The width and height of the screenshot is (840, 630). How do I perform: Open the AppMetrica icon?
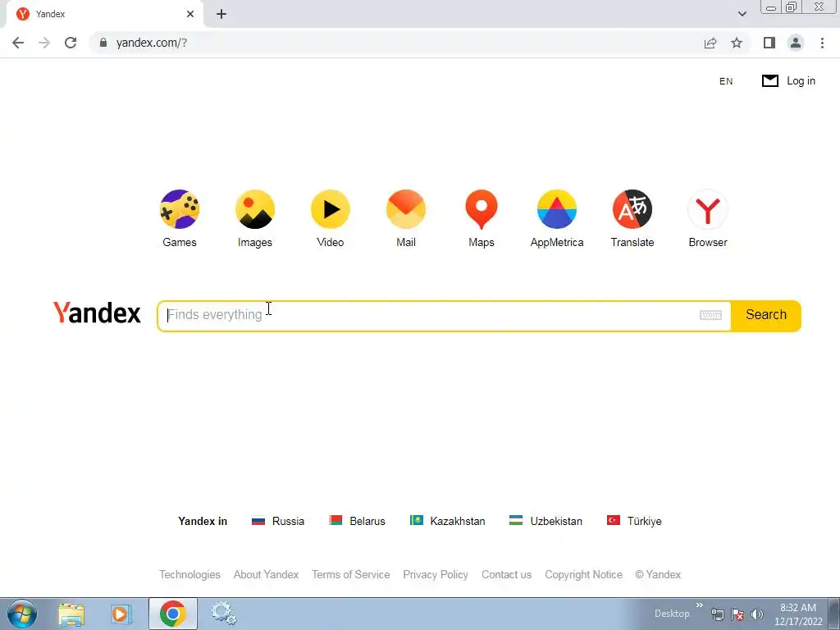tap(557, 209)
